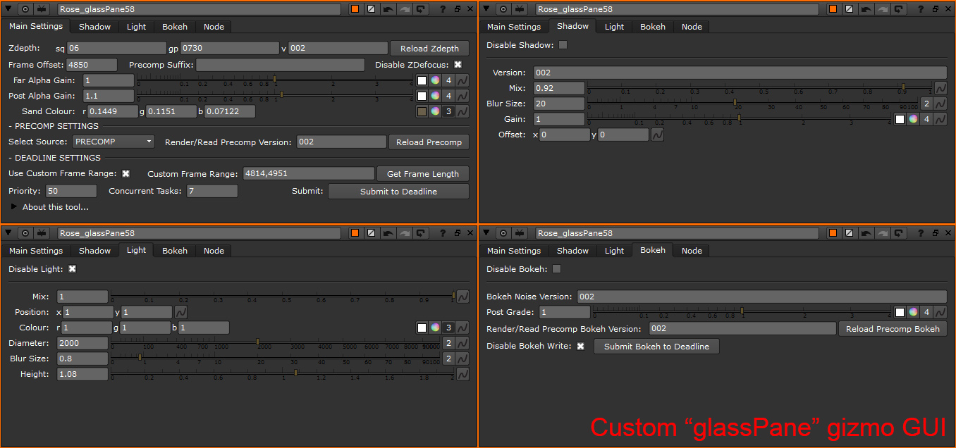Click animation curve icon for Post Grade
The image size is (956, 448).
tap(940, 312)
